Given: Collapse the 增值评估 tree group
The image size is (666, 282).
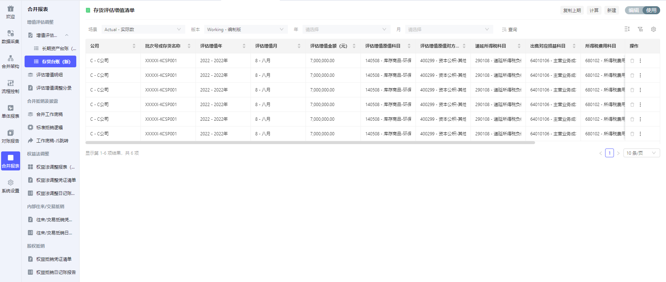Looking at the screenshot, I should click(x=67, y=35).
